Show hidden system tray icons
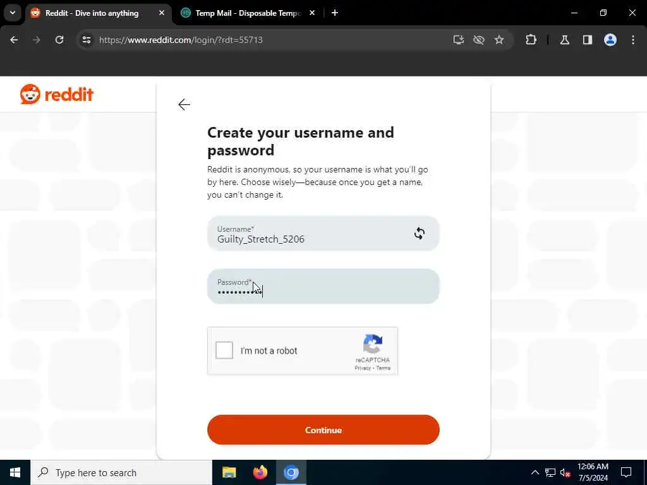Image resolution: width=647 pixels, height=485 pixels. point(535,472)
